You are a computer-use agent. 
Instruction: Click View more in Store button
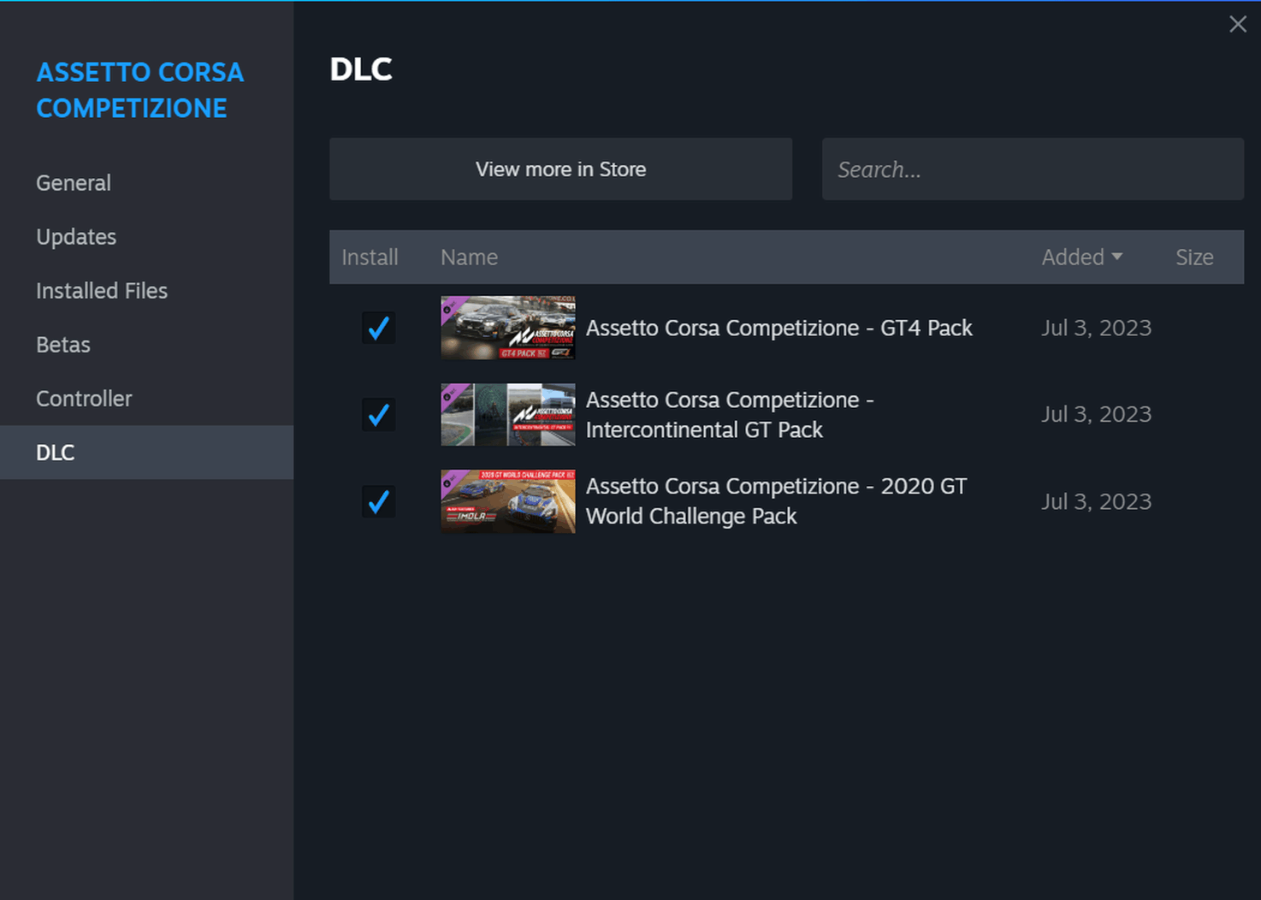coord(560,169)
